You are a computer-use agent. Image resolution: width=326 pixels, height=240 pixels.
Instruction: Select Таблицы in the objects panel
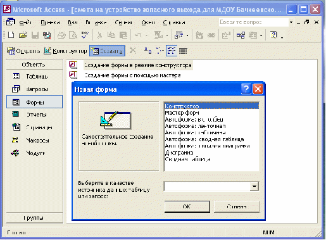(34, 76)
